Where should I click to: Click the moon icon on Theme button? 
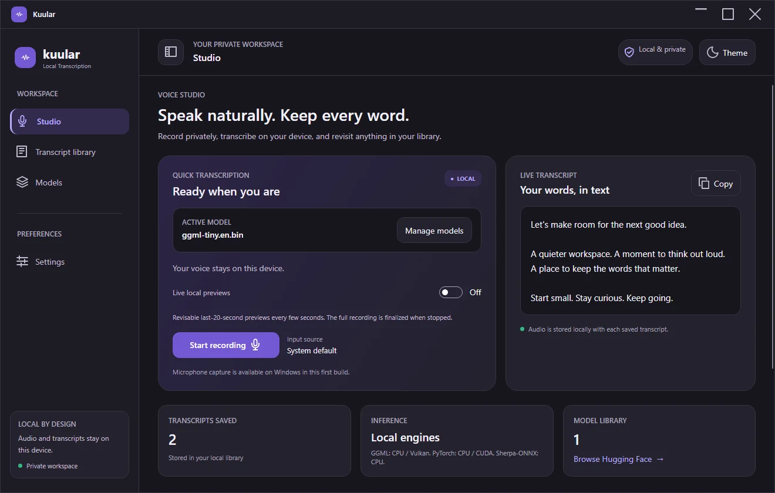click(713, 53)
